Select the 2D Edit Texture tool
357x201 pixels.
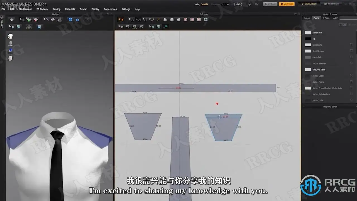(x=151, y=27)
